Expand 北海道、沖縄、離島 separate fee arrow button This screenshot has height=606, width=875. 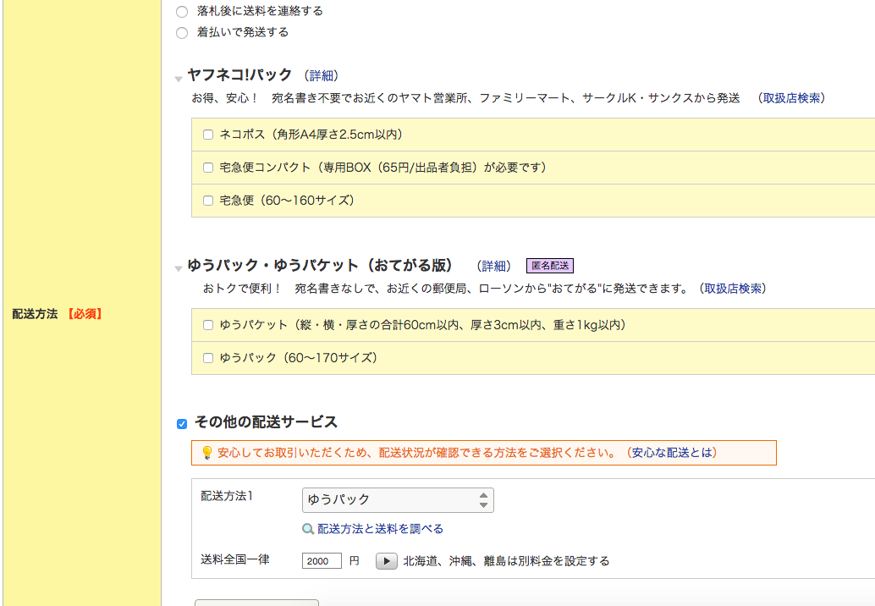point(387,561)
